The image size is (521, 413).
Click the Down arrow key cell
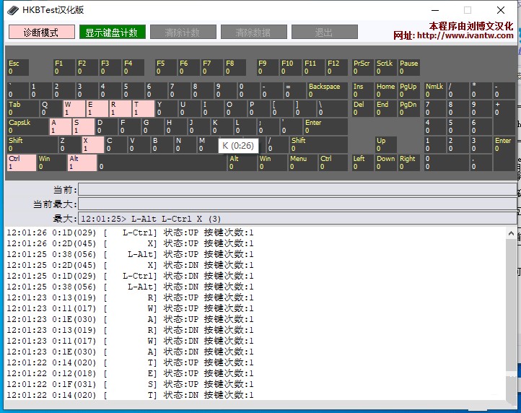pos(386,163)
